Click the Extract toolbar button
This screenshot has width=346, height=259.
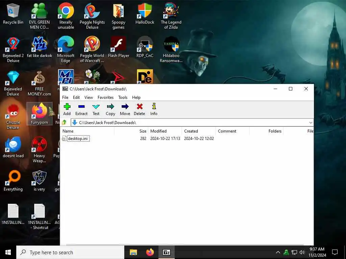(81, 109)
